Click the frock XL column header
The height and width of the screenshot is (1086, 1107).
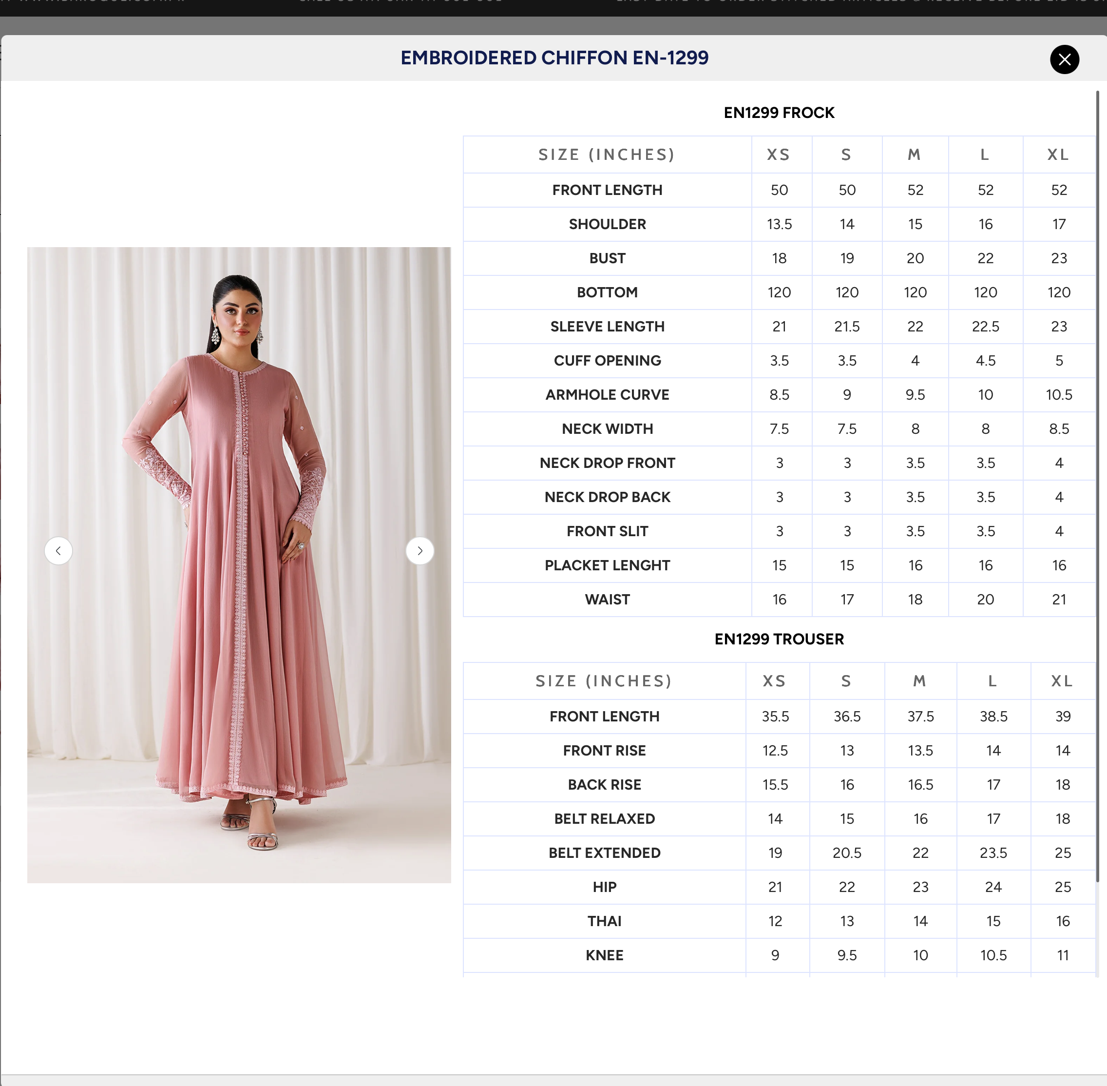coord(1059,155)
